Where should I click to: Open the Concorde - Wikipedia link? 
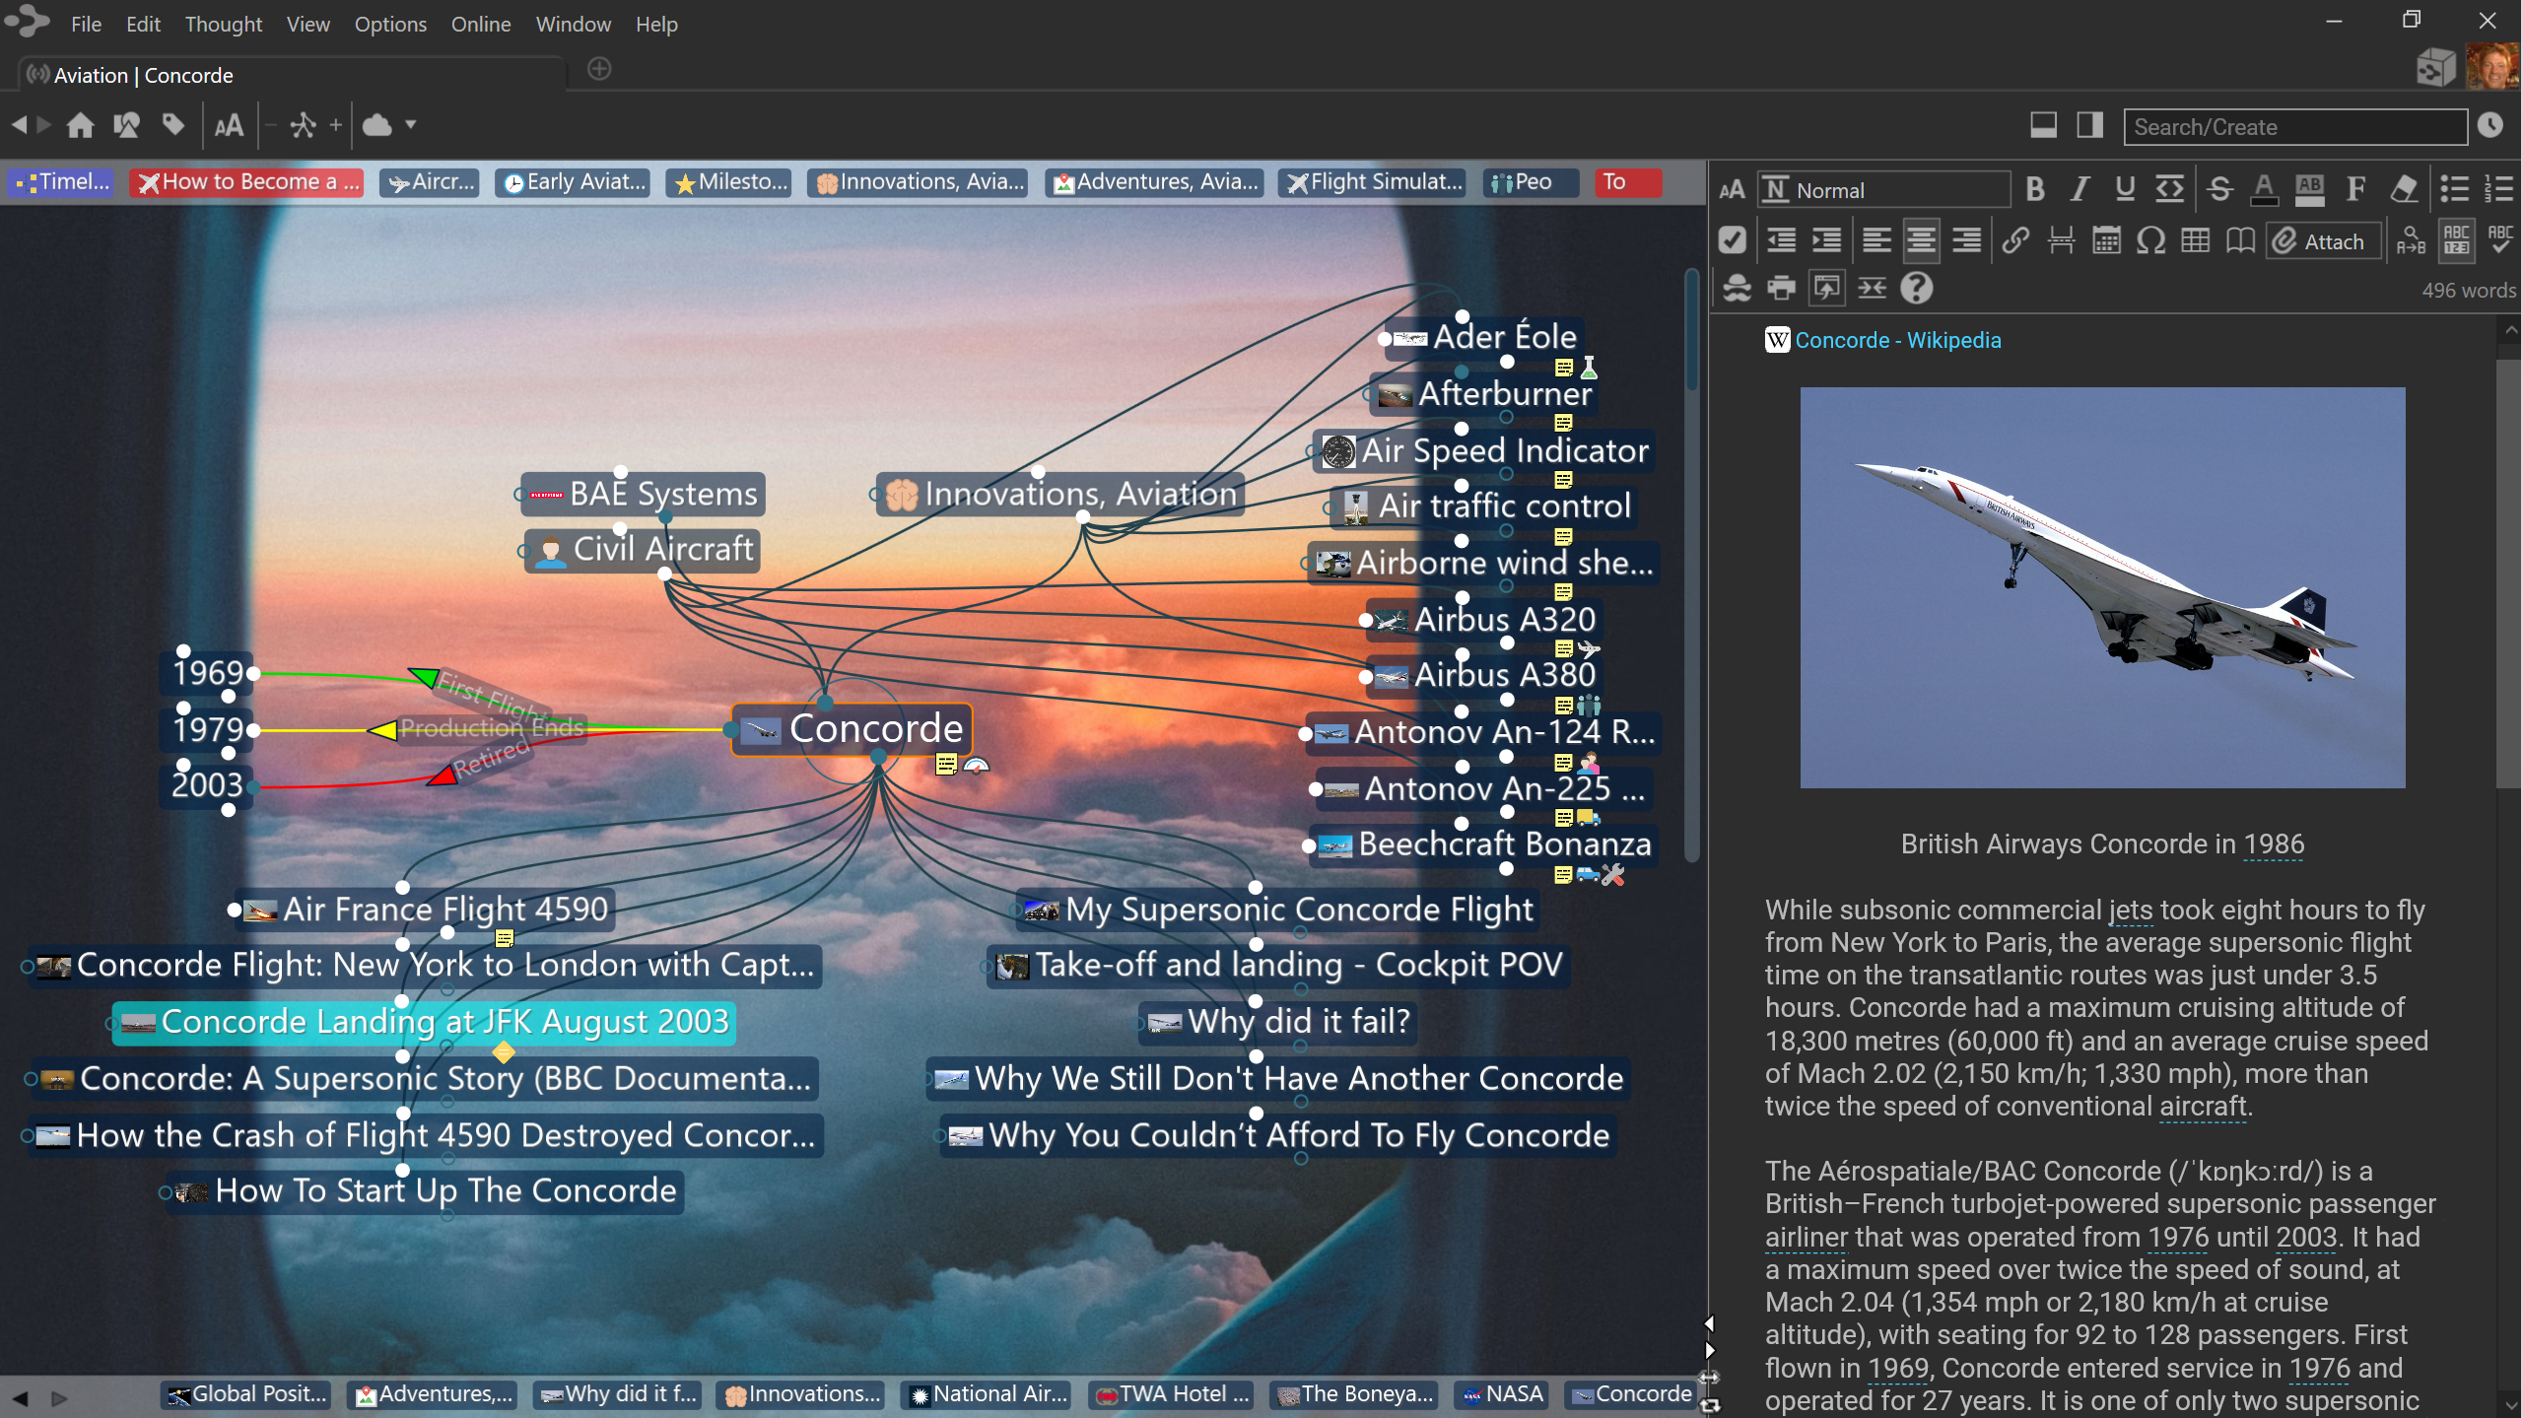1897,340
